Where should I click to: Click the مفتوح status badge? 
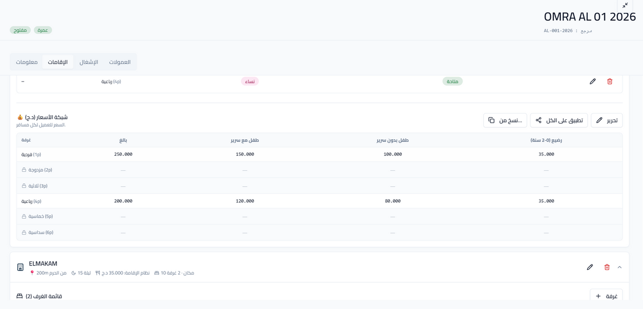click(x=20, y=30)
